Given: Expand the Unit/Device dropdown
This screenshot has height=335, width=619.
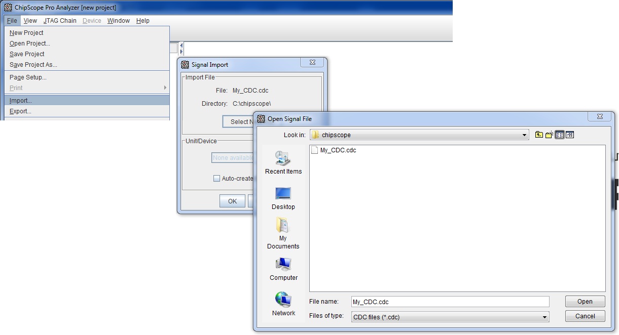Looking at the screenshot, I should pos(233,158).
